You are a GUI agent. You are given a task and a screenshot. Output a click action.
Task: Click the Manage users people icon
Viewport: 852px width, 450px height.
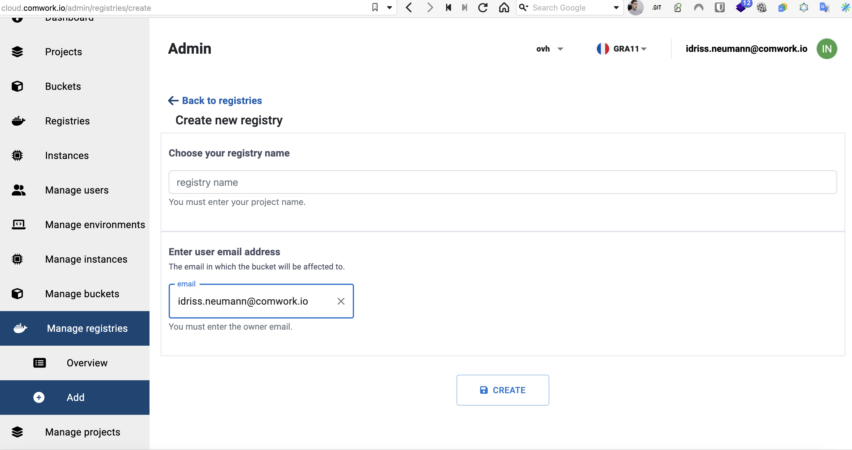coord(19,190)
